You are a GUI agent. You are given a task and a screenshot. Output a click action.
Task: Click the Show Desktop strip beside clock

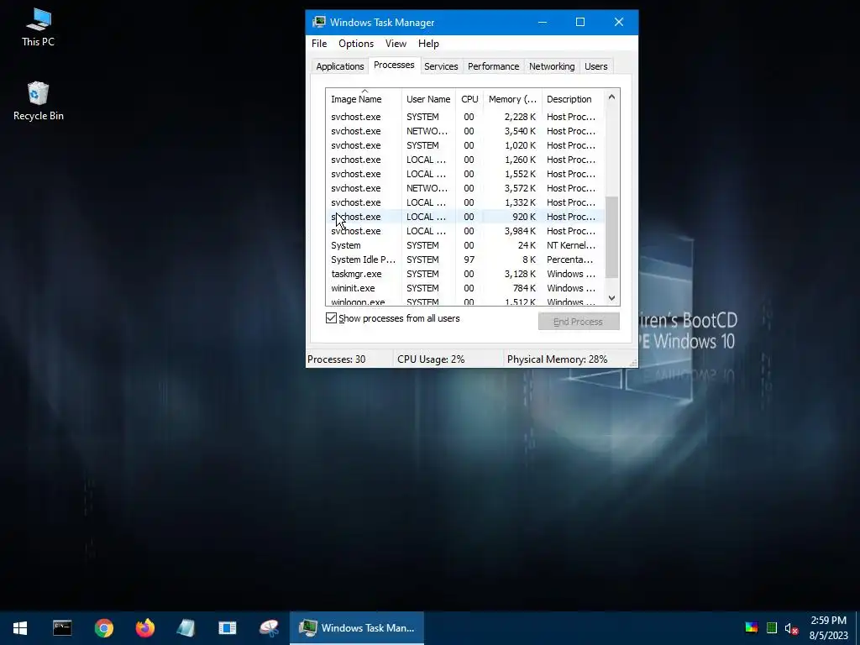pos(857,628)
